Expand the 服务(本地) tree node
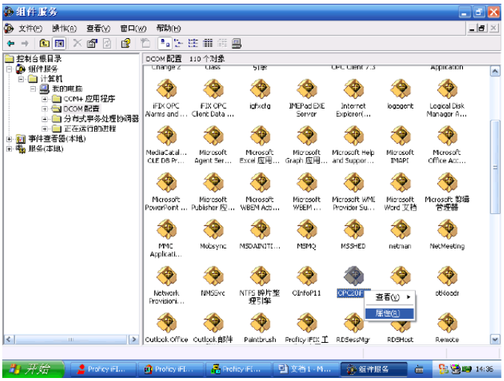 (x=9, y=149)
